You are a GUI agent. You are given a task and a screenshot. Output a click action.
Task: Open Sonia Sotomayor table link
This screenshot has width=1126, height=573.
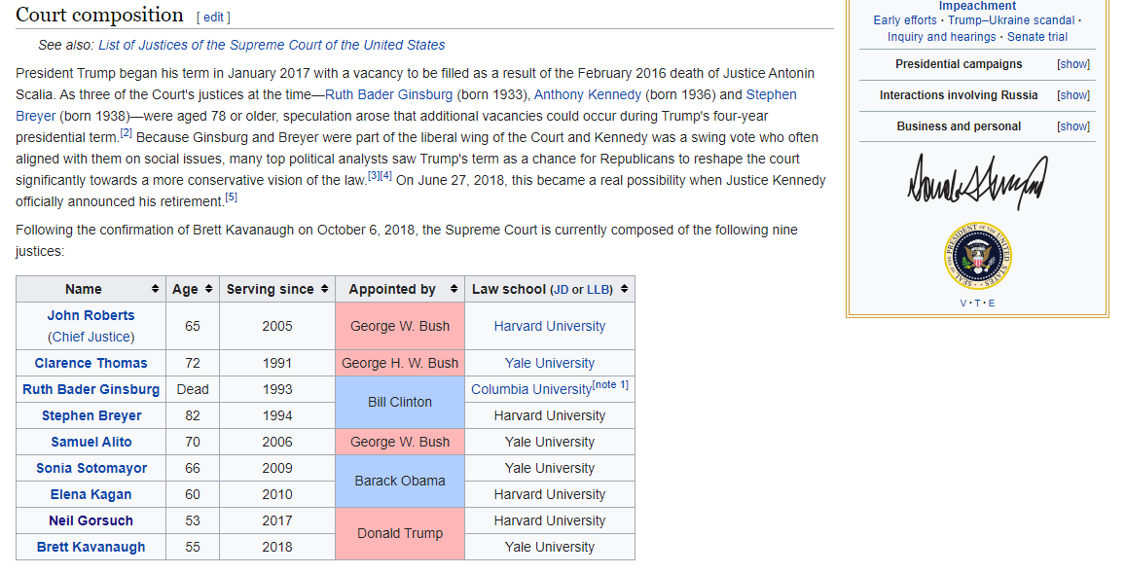91,468
